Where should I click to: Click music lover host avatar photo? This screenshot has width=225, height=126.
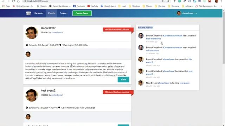[x=32, y=33]
